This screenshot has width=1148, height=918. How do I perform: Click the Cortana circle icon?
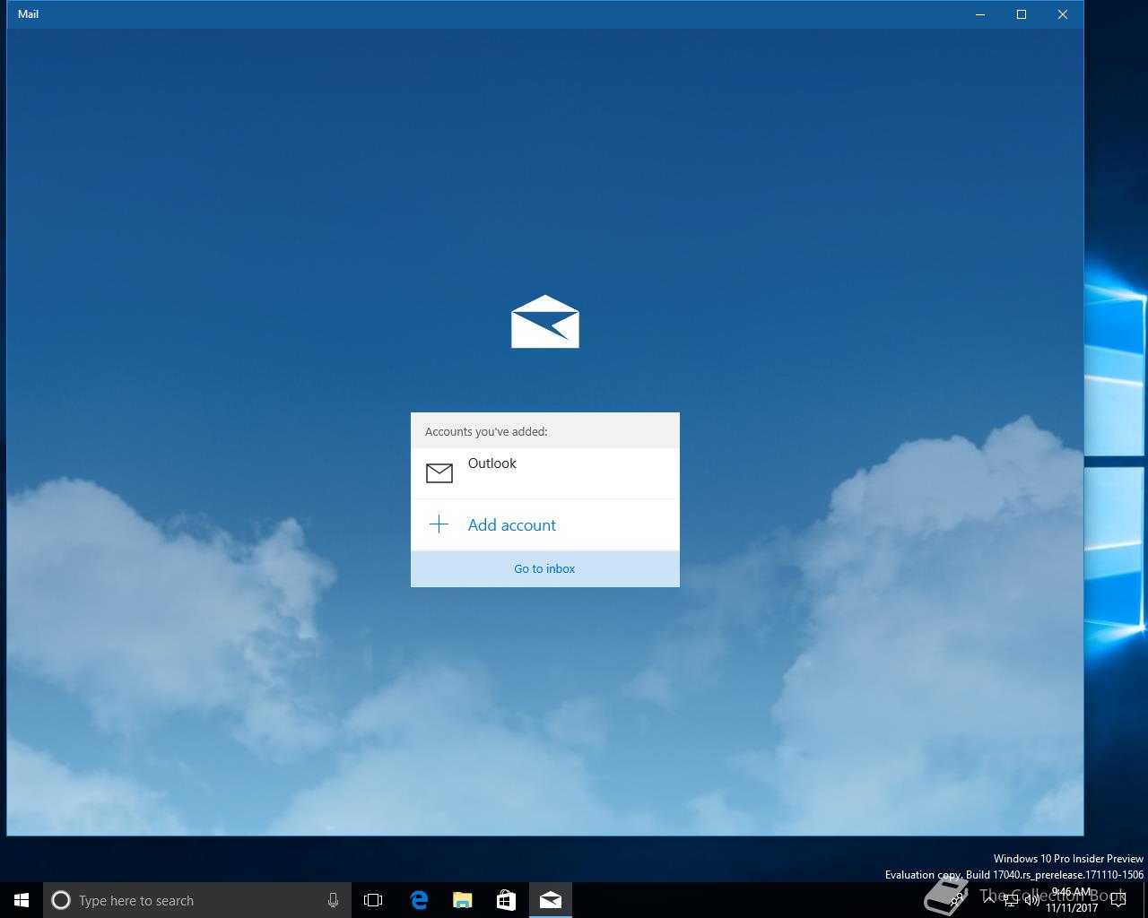[x=61, y=900]
